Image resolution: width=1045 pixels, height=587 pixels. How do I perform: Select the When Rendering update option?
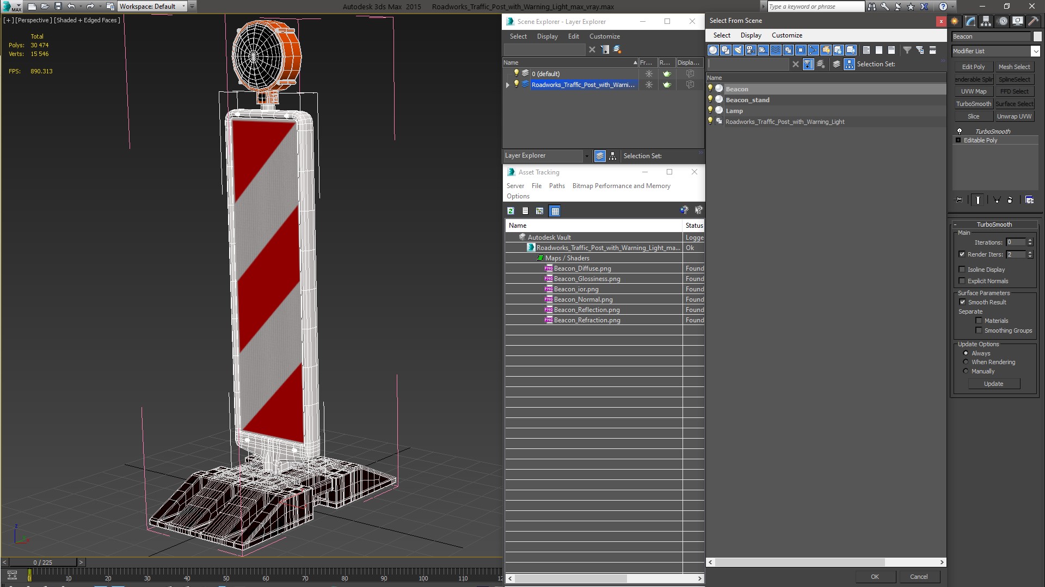966,362
